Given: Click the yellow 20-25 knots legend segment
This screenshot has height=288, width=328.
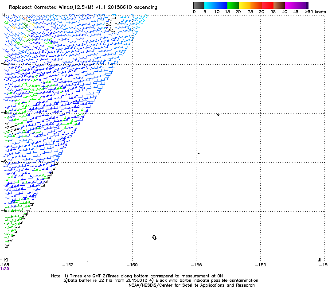Looking at the screenshot, I should (x=245, y=5).
